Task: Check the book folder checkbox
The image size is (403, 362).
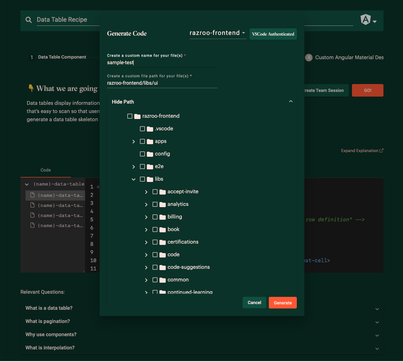Action: pyautogui.click(x=155, y=229)
